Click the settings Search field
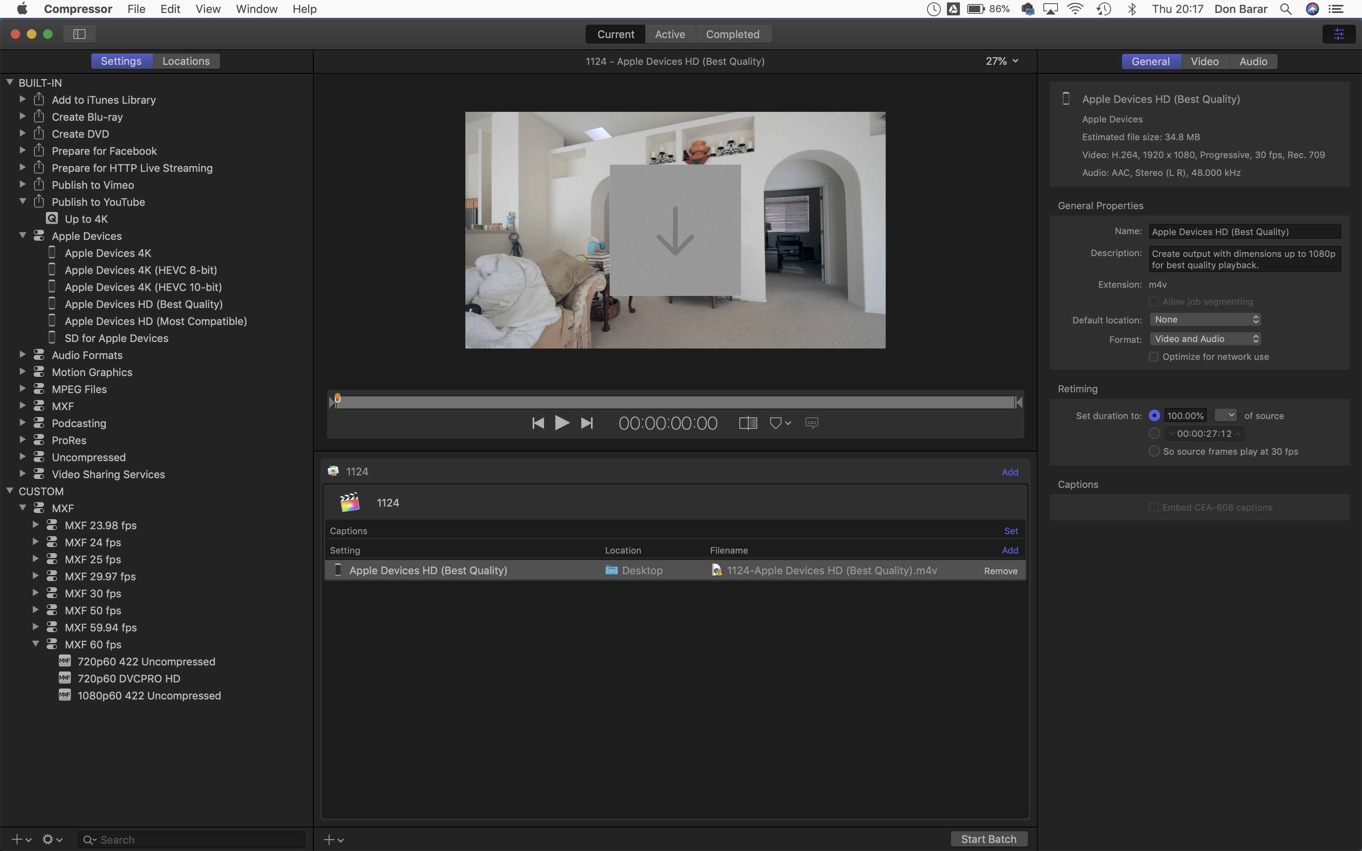This screenshot has height=851, width=1362. pos(191,839)
